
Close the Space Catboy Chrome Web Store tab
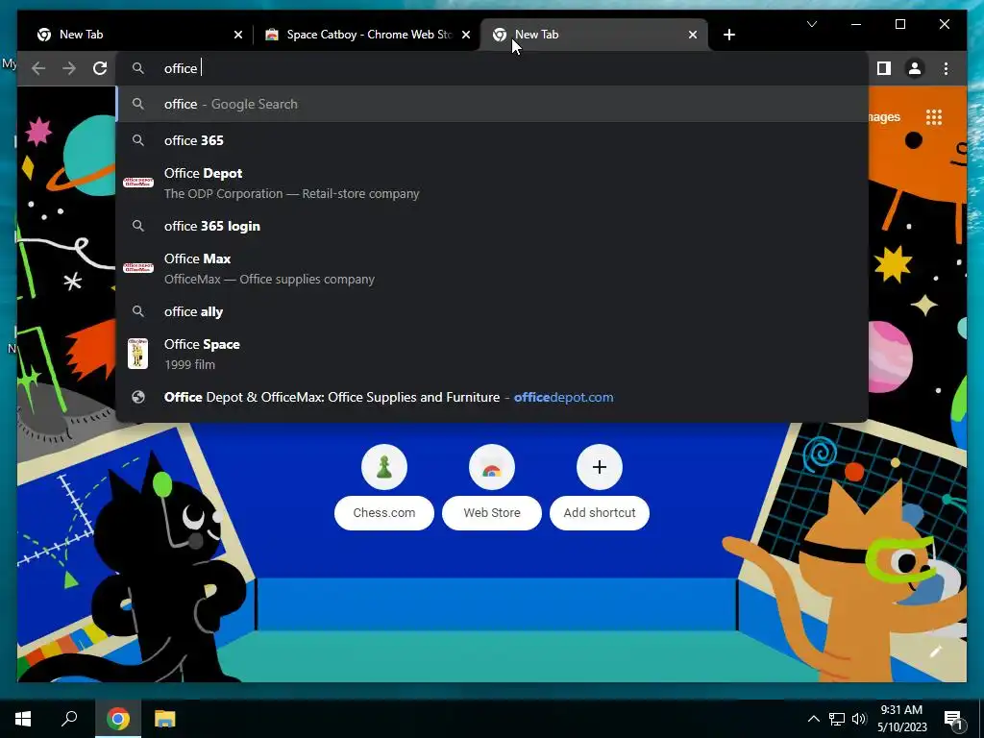(466, 35)
